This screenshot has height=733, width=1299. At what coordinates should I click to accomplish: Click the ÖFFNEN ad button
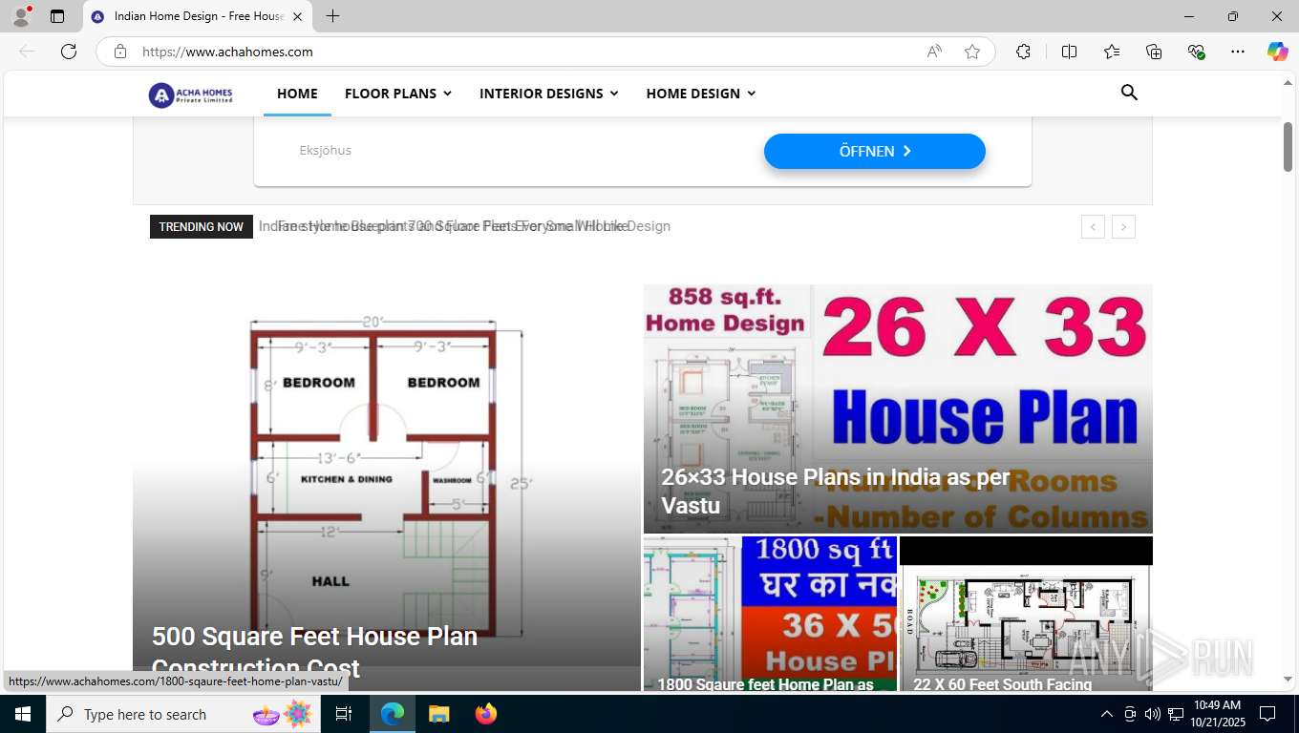coord(875,151)
